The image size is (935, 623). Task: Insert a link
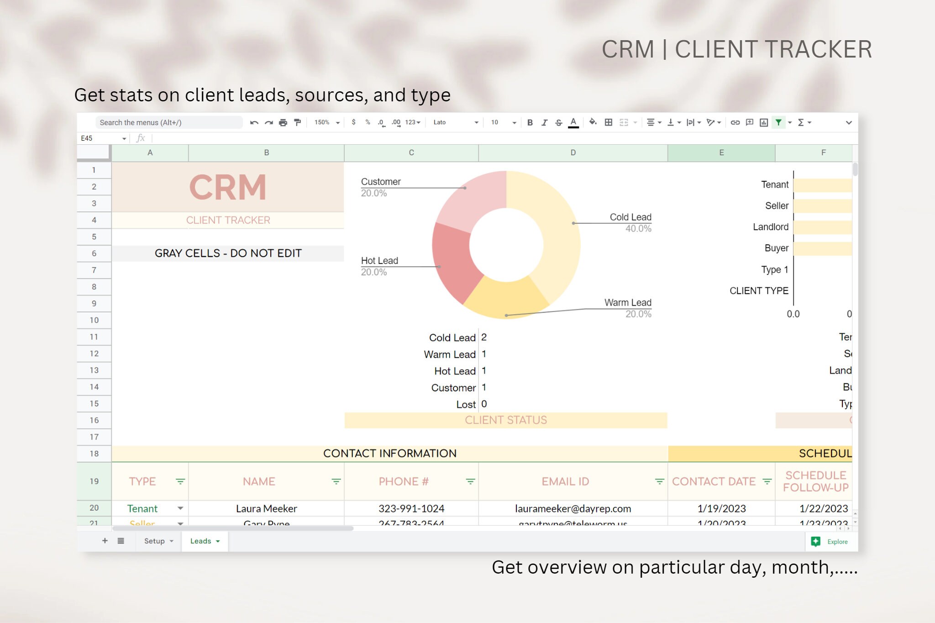coord(735,122)
